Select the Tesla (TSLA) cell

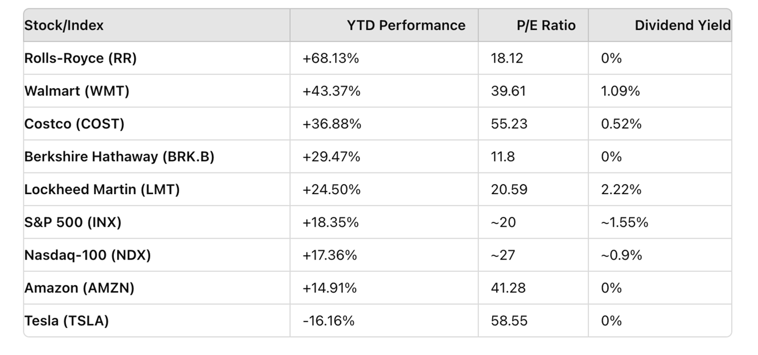[x=67, y=321]
